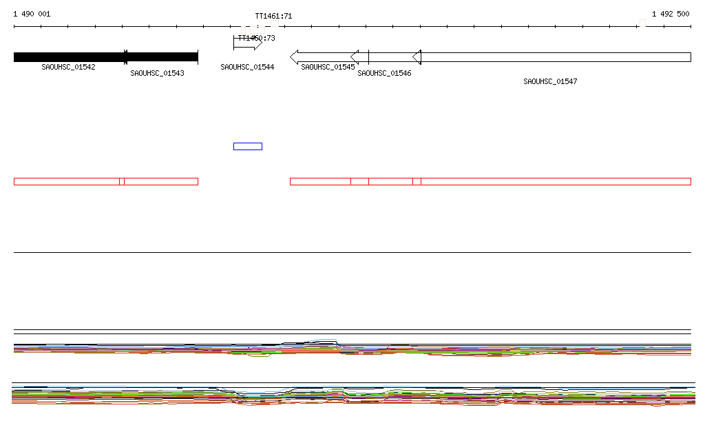The width and height of the screenshot is (705, 421).
Task: Click the blue rectangle below SAOUHSC_01544
Action: tap(248, 146)
